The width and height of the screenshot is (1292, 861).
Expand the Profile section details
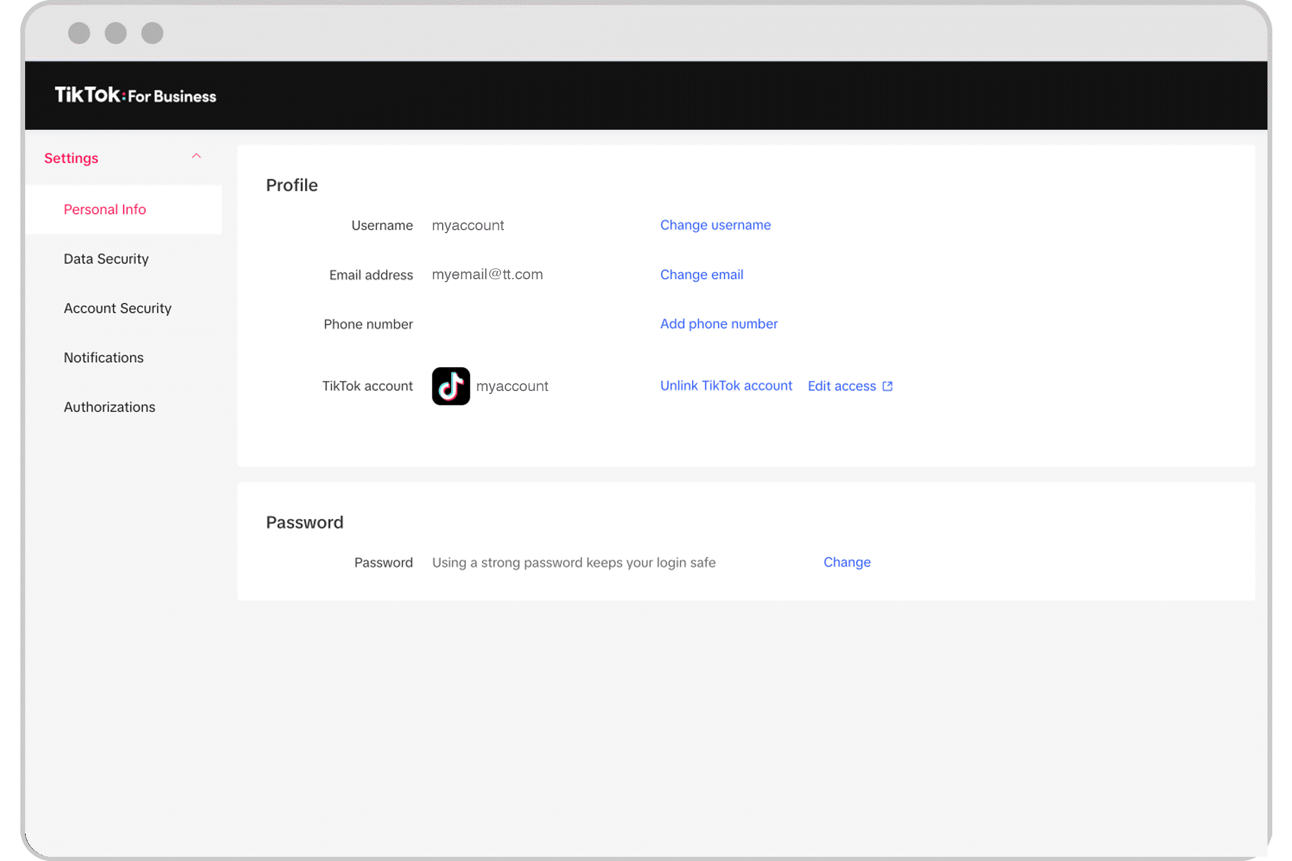292,185
